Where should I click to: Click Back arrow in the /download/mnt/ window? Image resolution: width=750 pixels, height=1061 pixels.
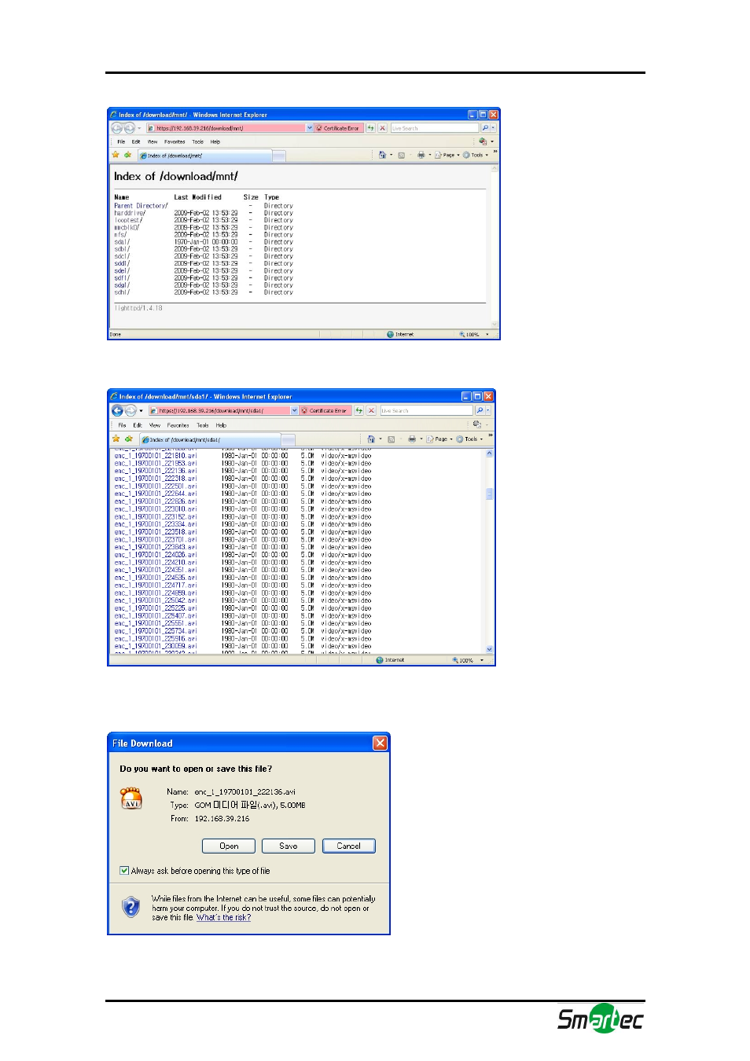(116, 128)
